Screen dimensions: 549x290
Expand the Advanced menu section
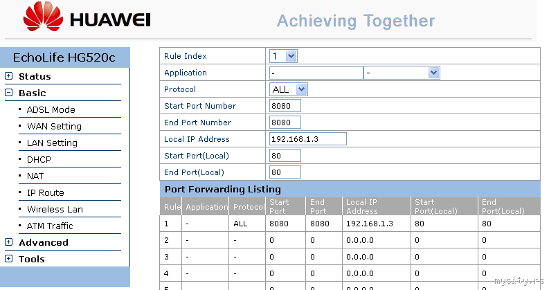point(9,242)
